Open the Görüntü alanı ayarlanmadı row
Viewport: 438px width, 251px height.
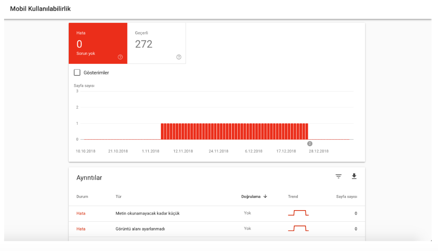(217, 229)
